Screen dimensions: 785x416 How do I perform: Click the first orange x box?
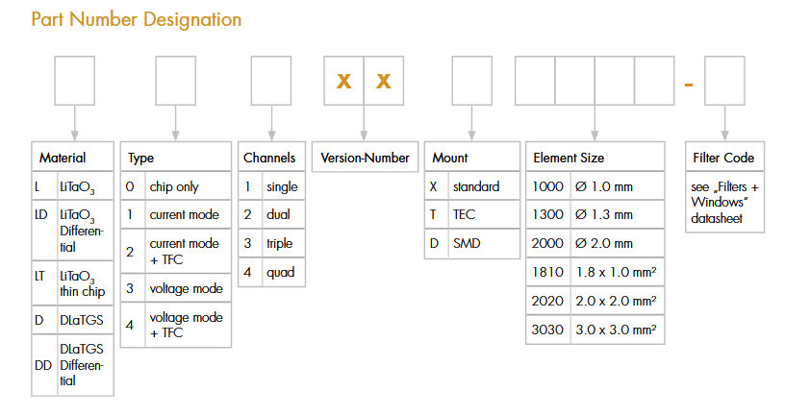tap(343, 81)
